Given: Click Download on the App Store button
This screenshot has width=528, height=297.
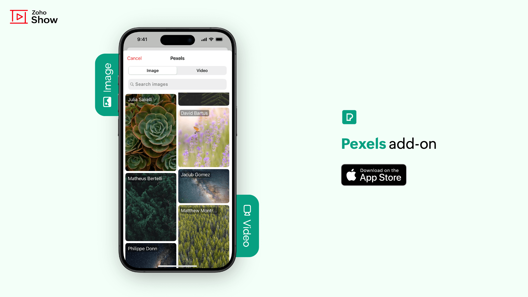Looking at the screenshot, I should coord(373,175).
